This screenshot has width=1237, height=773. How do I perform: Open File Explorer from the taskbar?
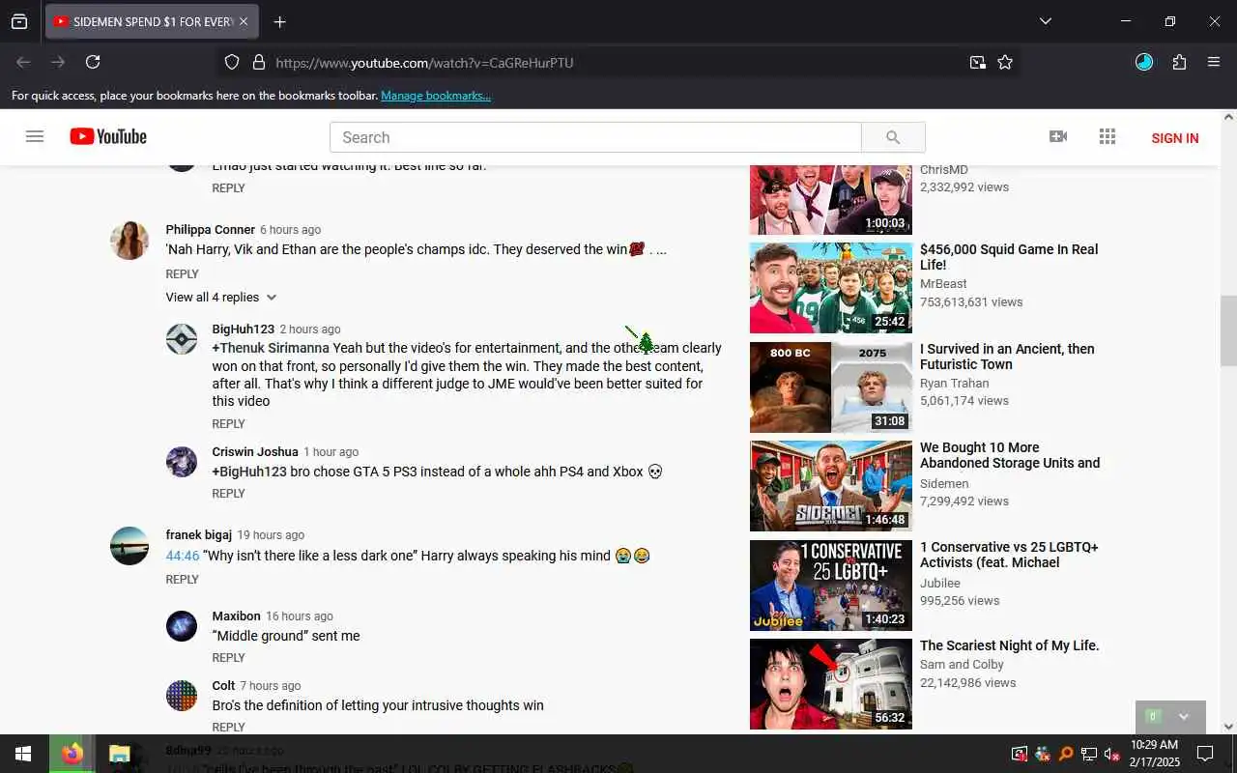(119, 754)
